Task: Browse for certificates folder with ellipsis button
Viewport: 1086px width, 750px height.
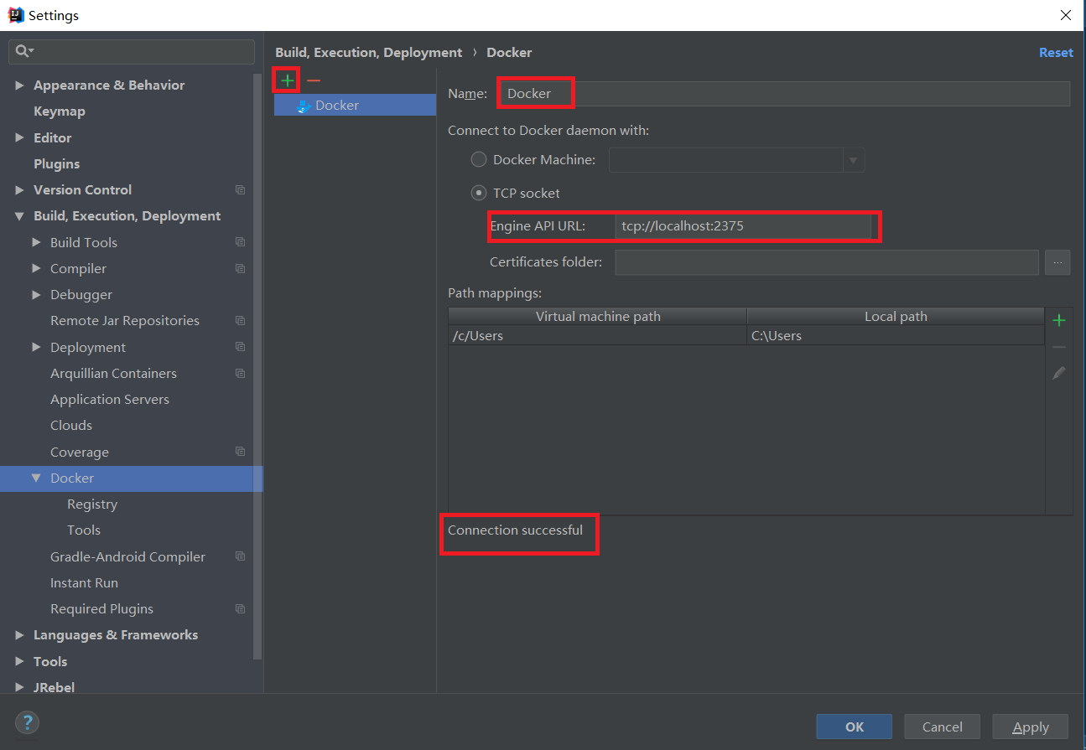Action: pos(1057,262)
